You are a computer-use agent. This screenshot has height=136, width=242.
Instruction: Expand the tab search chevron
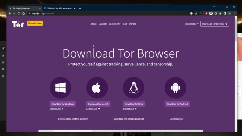point(214,7)
